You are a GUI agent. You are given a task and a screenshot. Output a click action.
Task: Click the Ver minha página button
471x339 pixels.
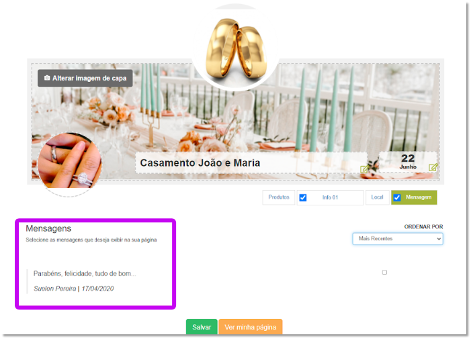click(x=251, y=327)
